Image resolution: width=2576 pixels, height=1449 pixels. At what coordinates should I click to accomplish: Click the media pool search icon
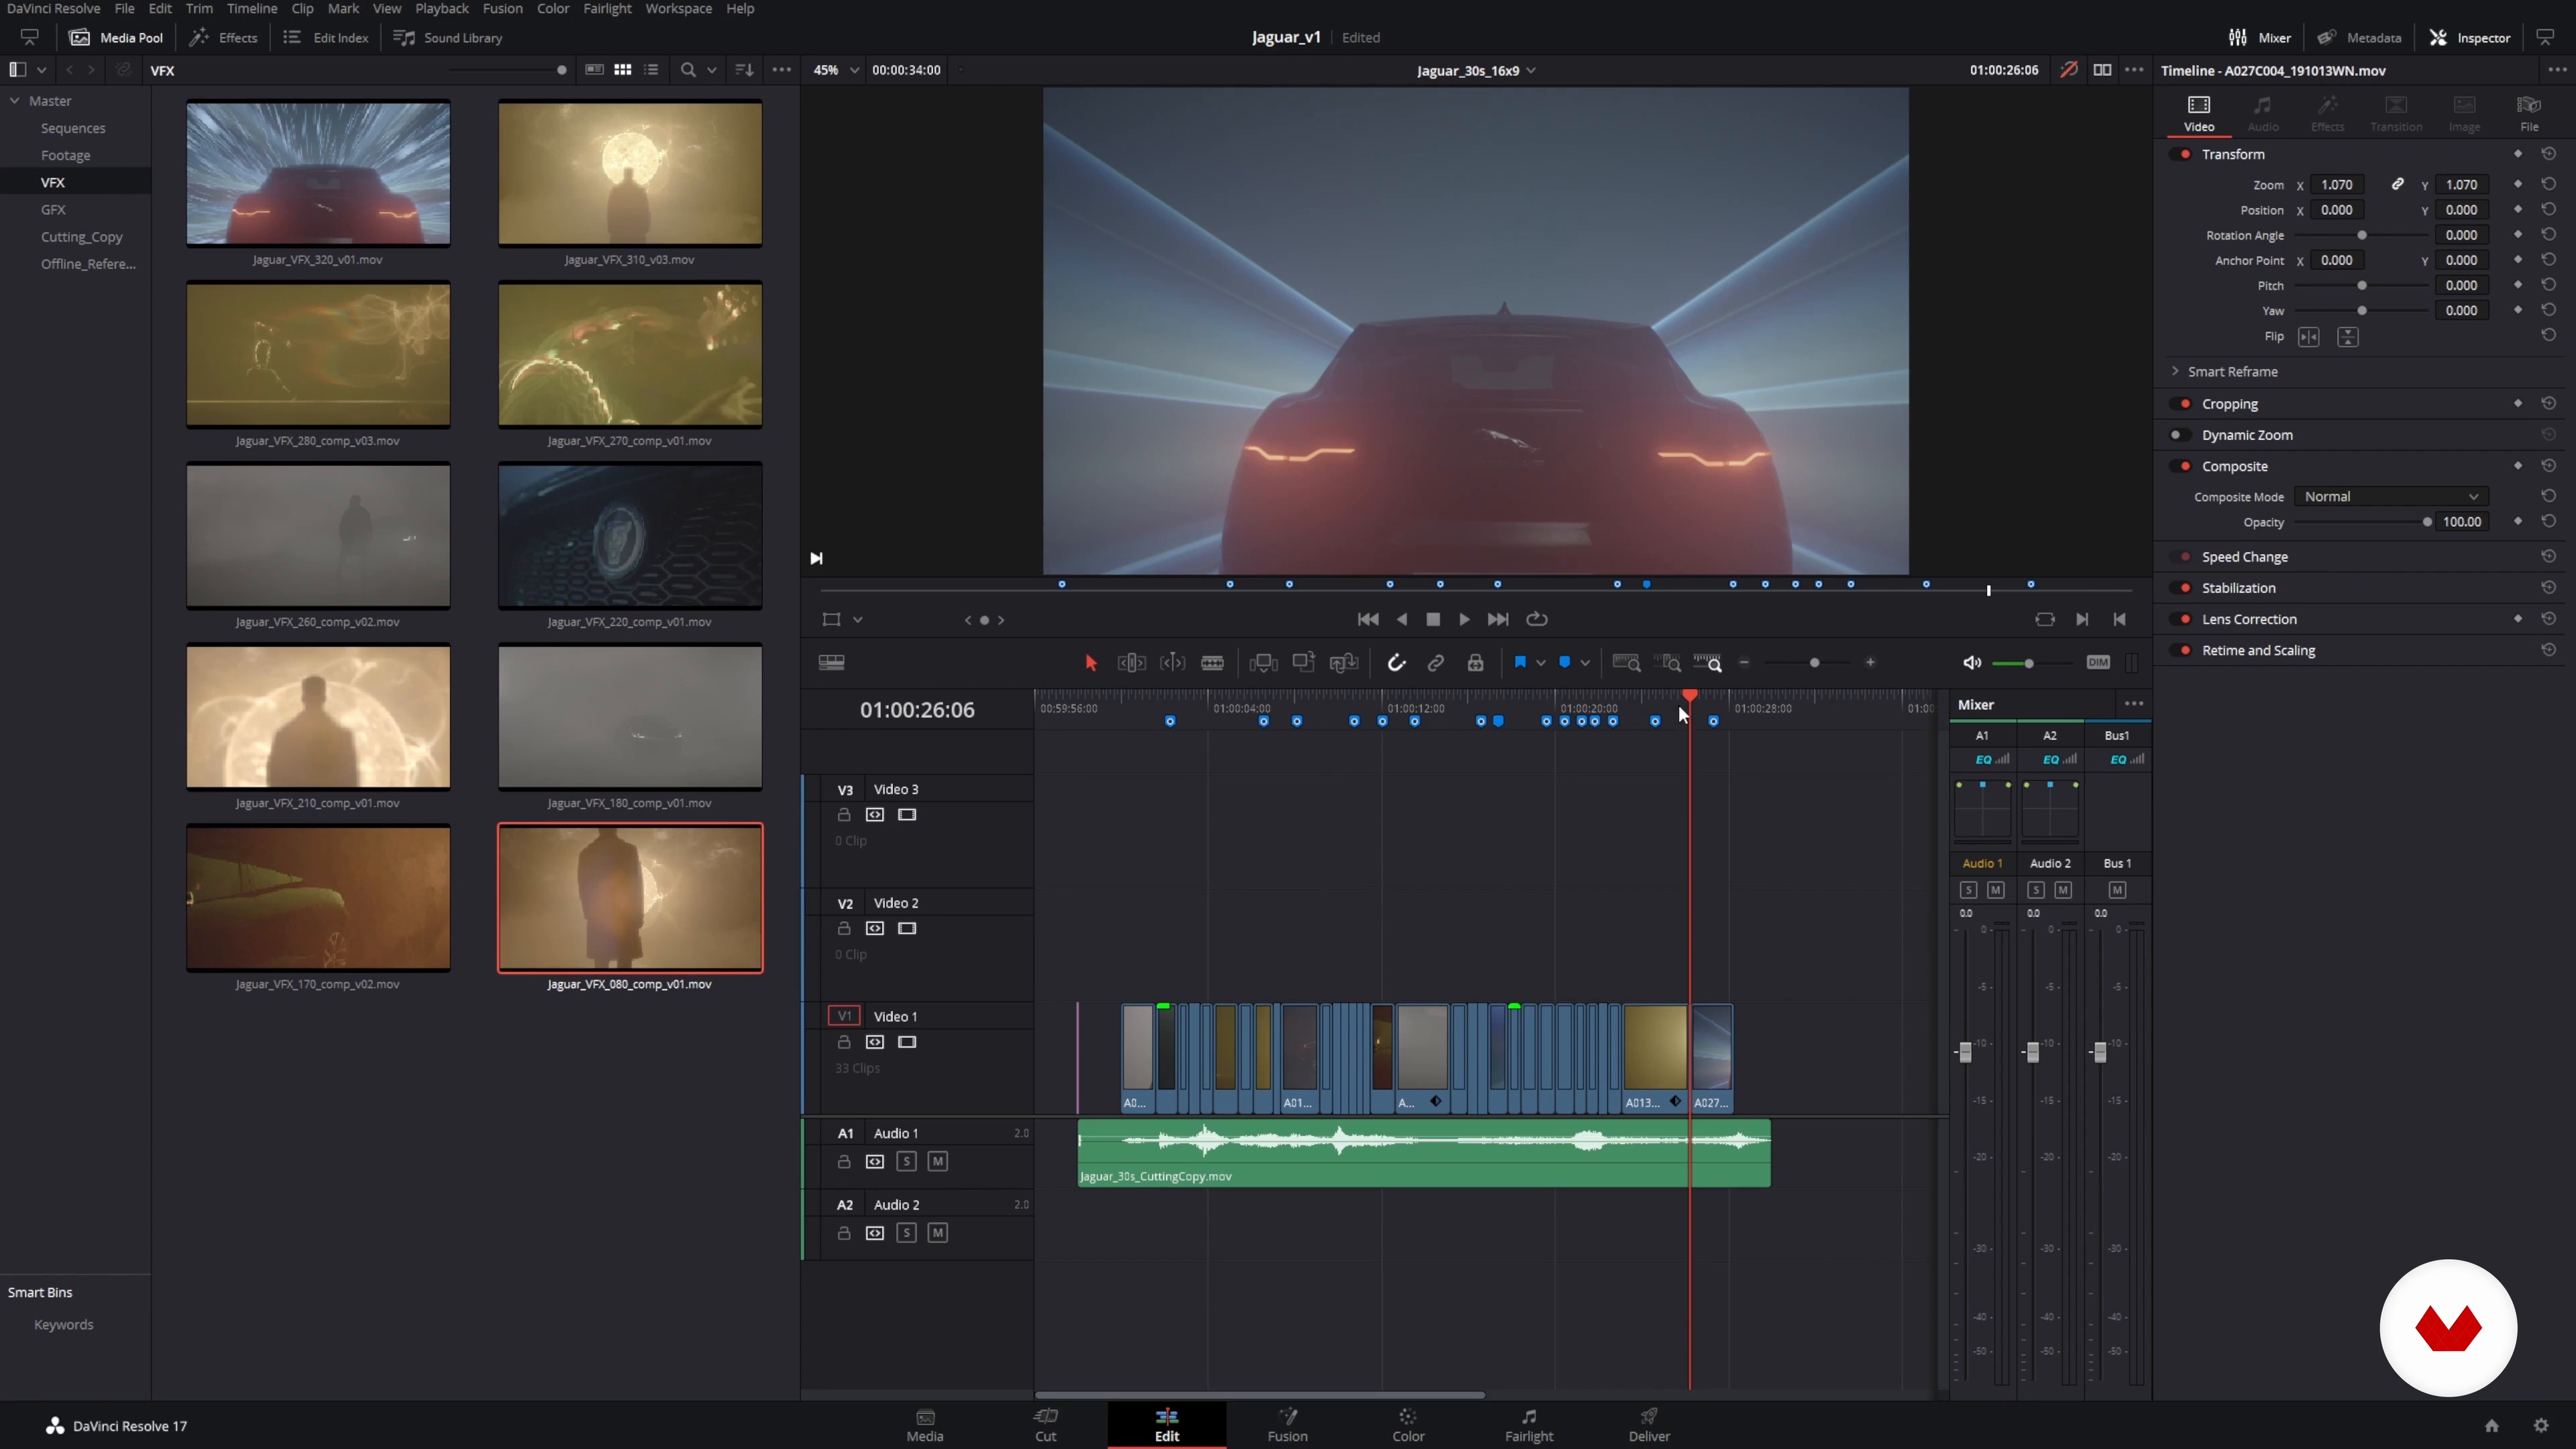(x=688, y=70)
